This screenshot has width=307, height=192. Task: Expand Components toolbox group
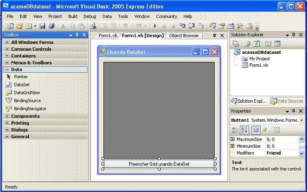(7, 116)
